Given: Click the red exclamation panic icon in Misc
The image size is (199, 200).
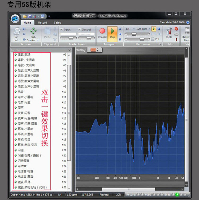Looking at the screenshot, I should tap(176, 39).
